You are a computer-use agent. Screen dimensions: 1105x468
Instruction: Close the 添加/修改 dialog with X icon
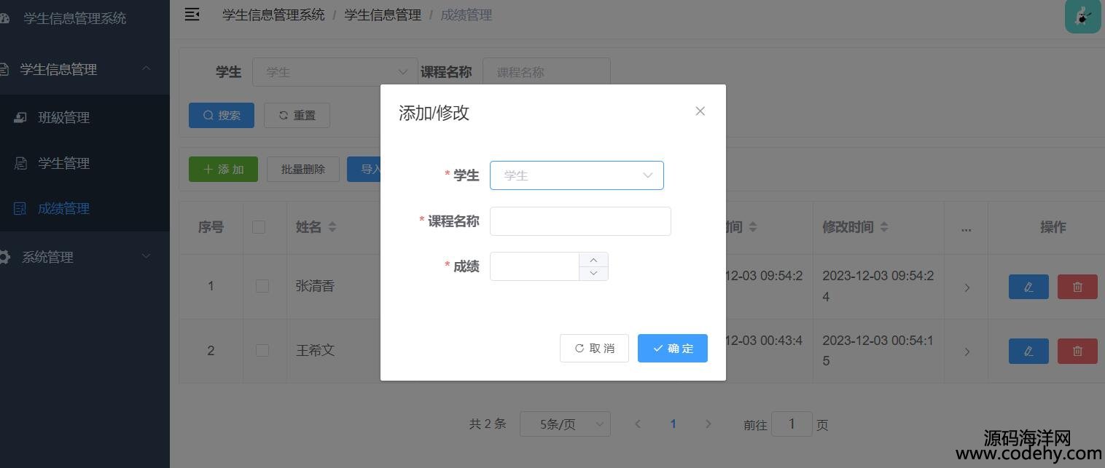coord(700,111)
